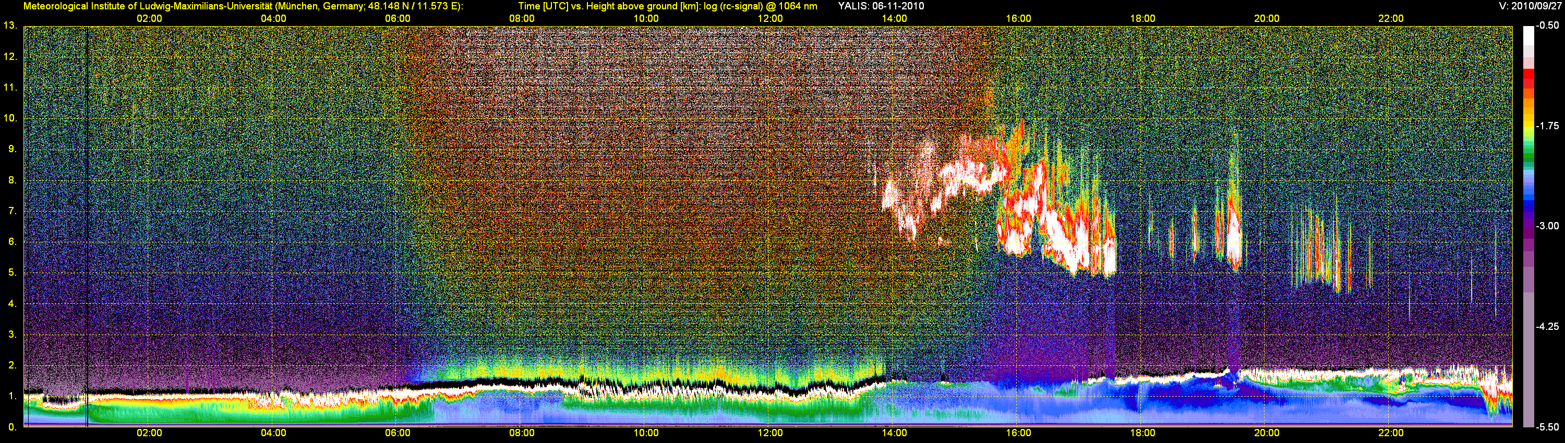1565x443 pixels.
Task: Click the 02:00 label on the bottom time axis
Action: 149,433
